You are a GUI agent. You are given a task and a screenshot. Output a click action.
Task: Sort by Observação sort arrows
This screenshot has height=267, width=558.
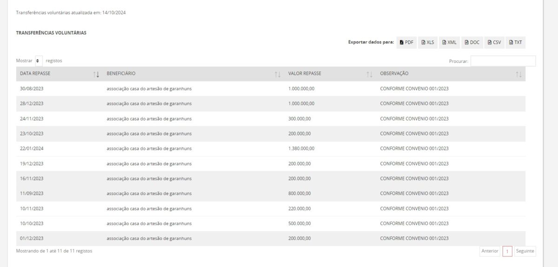click(x=519, y=74)
